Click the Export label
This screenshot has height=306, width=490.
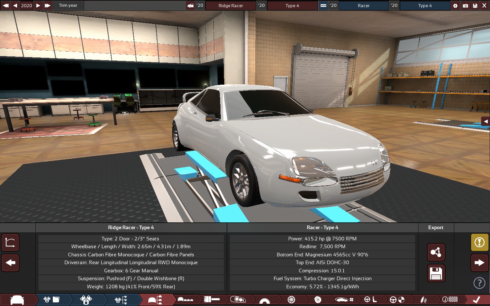coord(436,227)
